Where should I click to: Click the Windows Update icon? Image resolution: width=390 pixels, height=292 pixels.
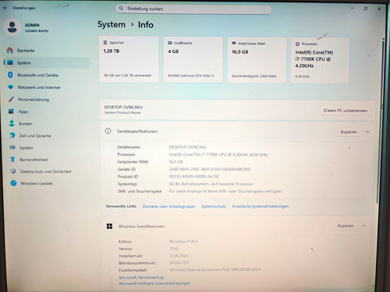pos(13,183)
